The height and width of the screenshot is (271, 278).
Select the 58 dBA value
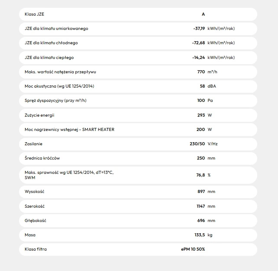pyautogui.click(x=202, y=86)
